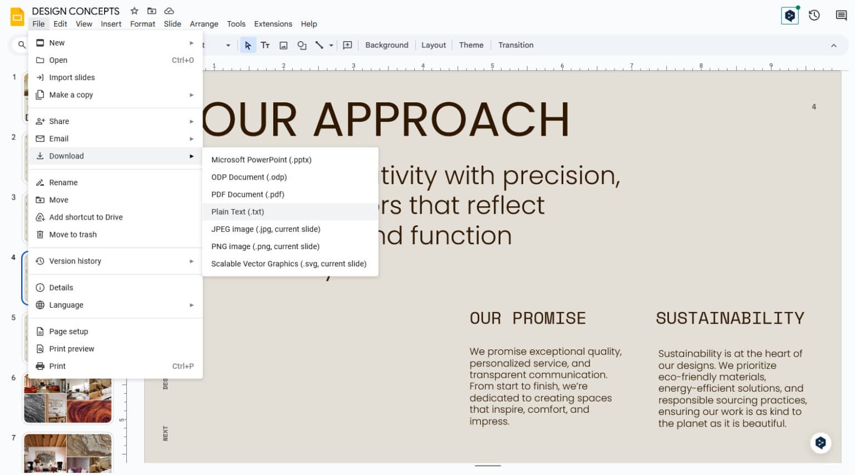The width and height of the screenshot is (855, 475).
Task: Open the insert image tool
Action: [284, 45]
